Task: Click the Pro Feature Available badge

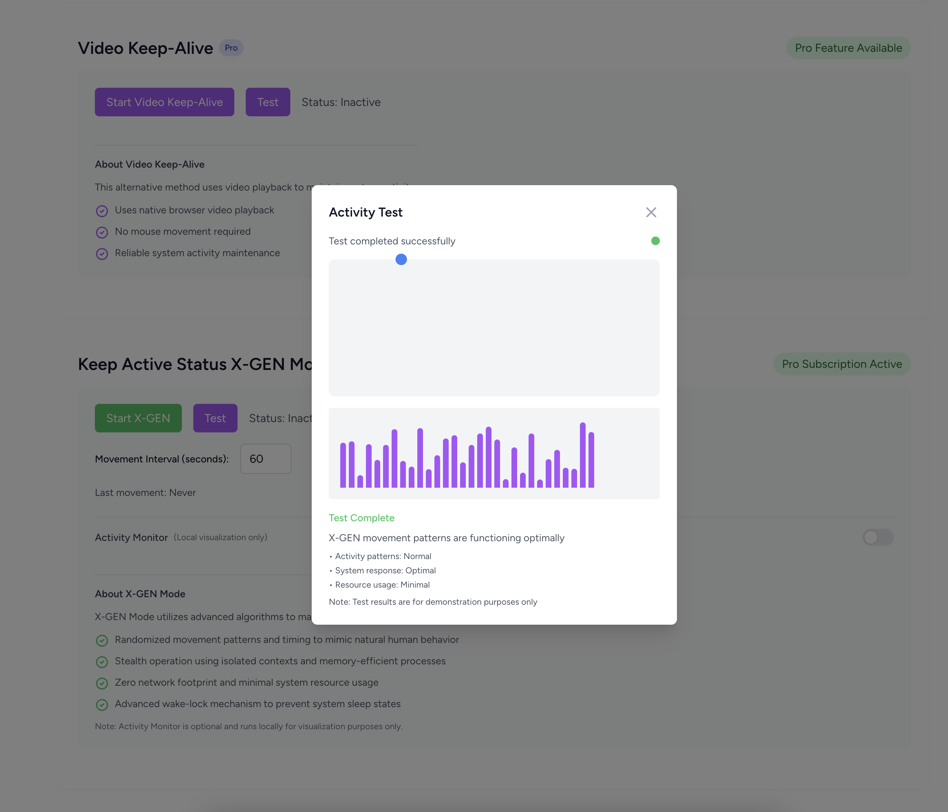Action: 848,48
